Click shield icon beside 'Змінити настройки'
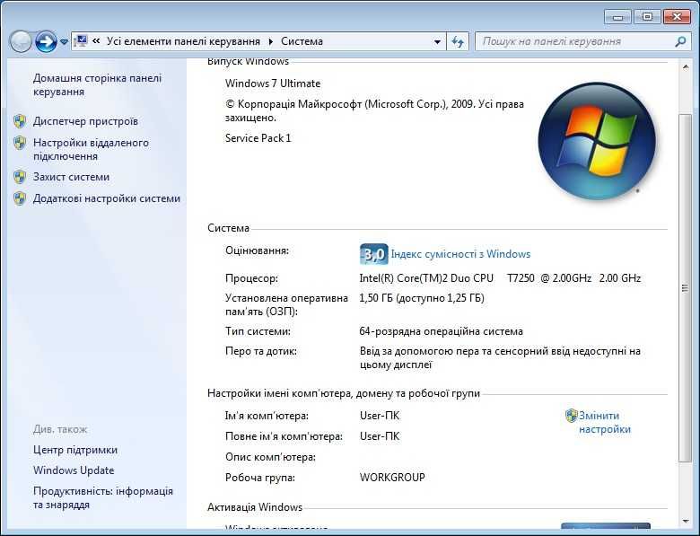This screenshot has height=536, width=700. point(571,416)
